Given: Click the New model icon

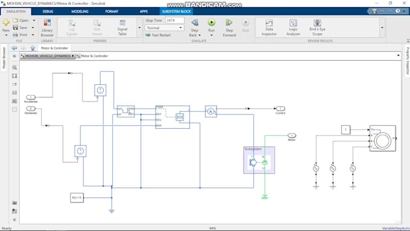Looking at the screenshot, I should pos(6,23).
